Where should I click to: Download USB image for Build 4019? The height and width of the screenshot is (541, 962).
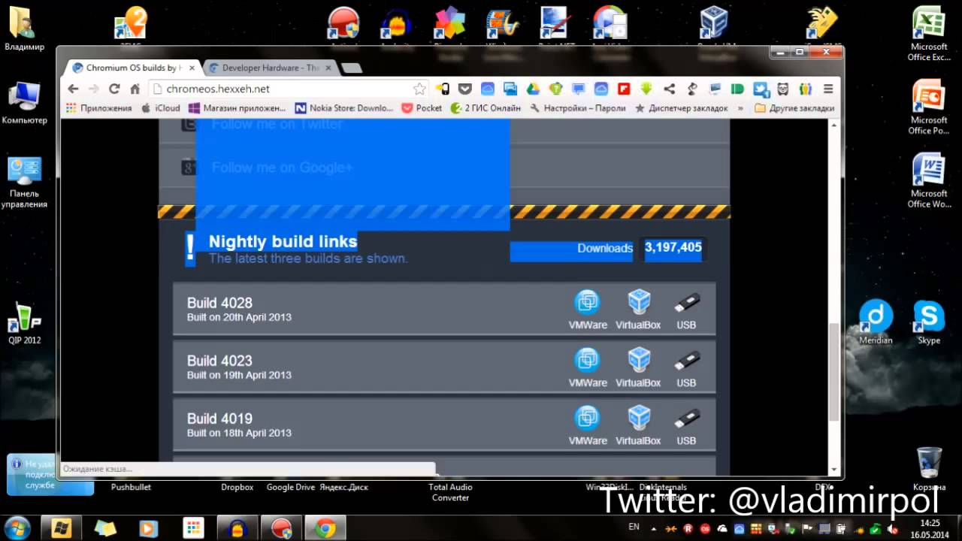(686, 425)
